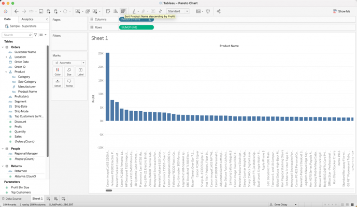357x207 pixels.
Task: Click the Show Me button
Action: [341, 11]
